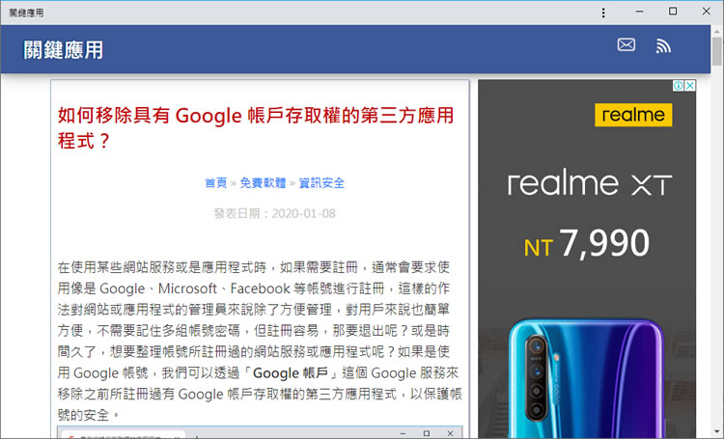Click the NT 7,990 price text
This screenshot has height=439, width=724.
(586, 243)
